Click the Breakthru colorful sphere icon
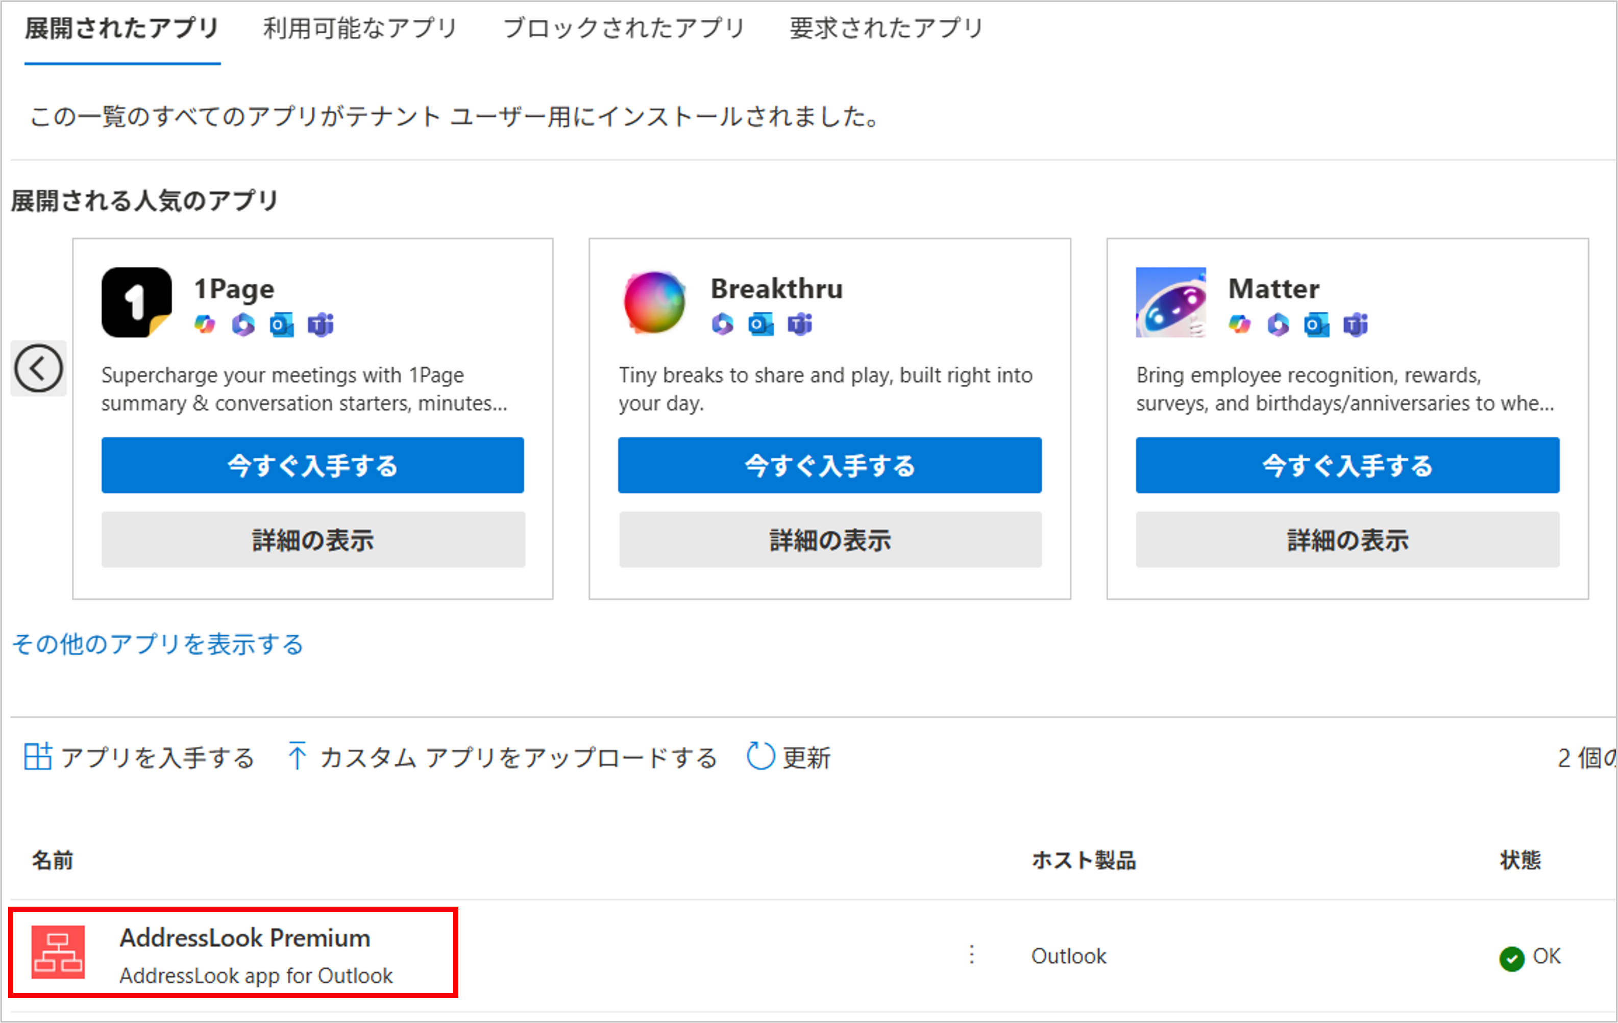Screen dimensions: 1618x1023 pos(654,302)
